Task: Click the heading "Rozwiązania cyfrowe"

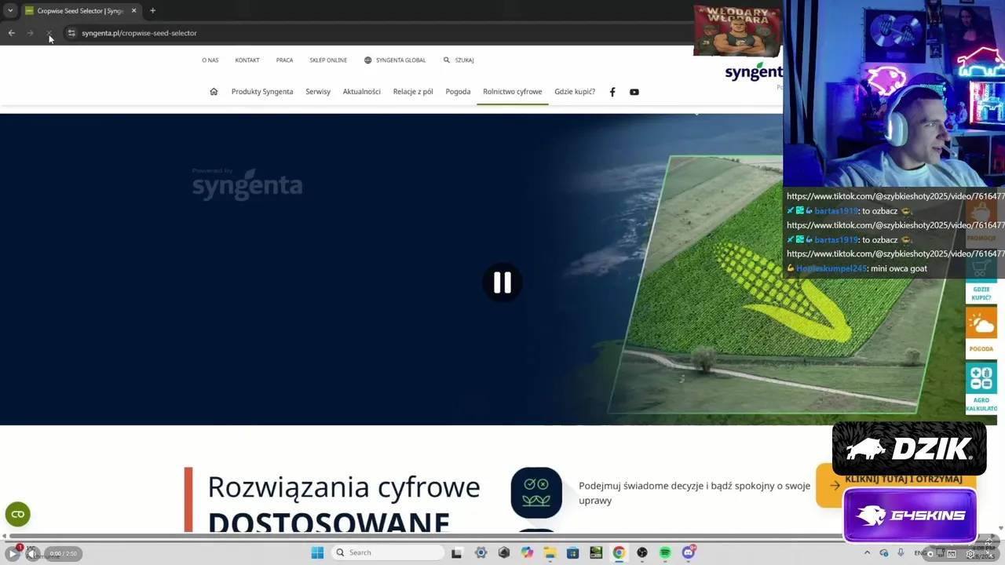Action: tap(344, 487)
